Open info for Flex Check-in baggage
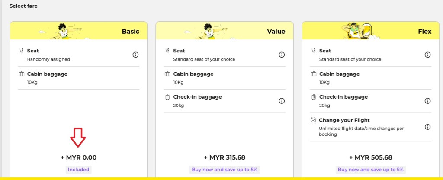The height and width of the screenshot is (180, 443). pos(427,101)
